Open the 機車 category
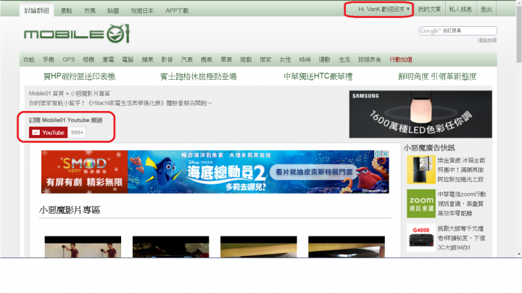The image size is (522, 293). [207, 59]
